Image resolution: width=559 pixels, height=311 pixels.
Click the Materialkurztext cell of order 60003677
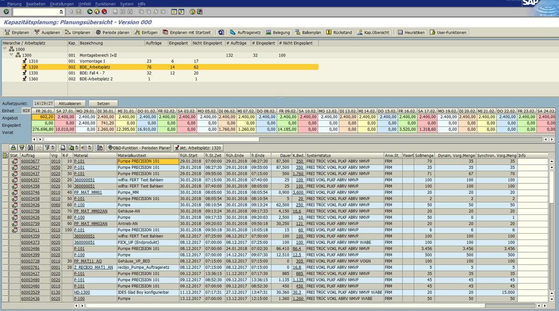point(148,161)
